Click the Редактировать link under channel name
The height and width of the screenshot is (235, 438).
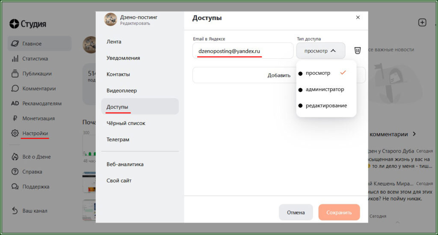click(135, 23)
